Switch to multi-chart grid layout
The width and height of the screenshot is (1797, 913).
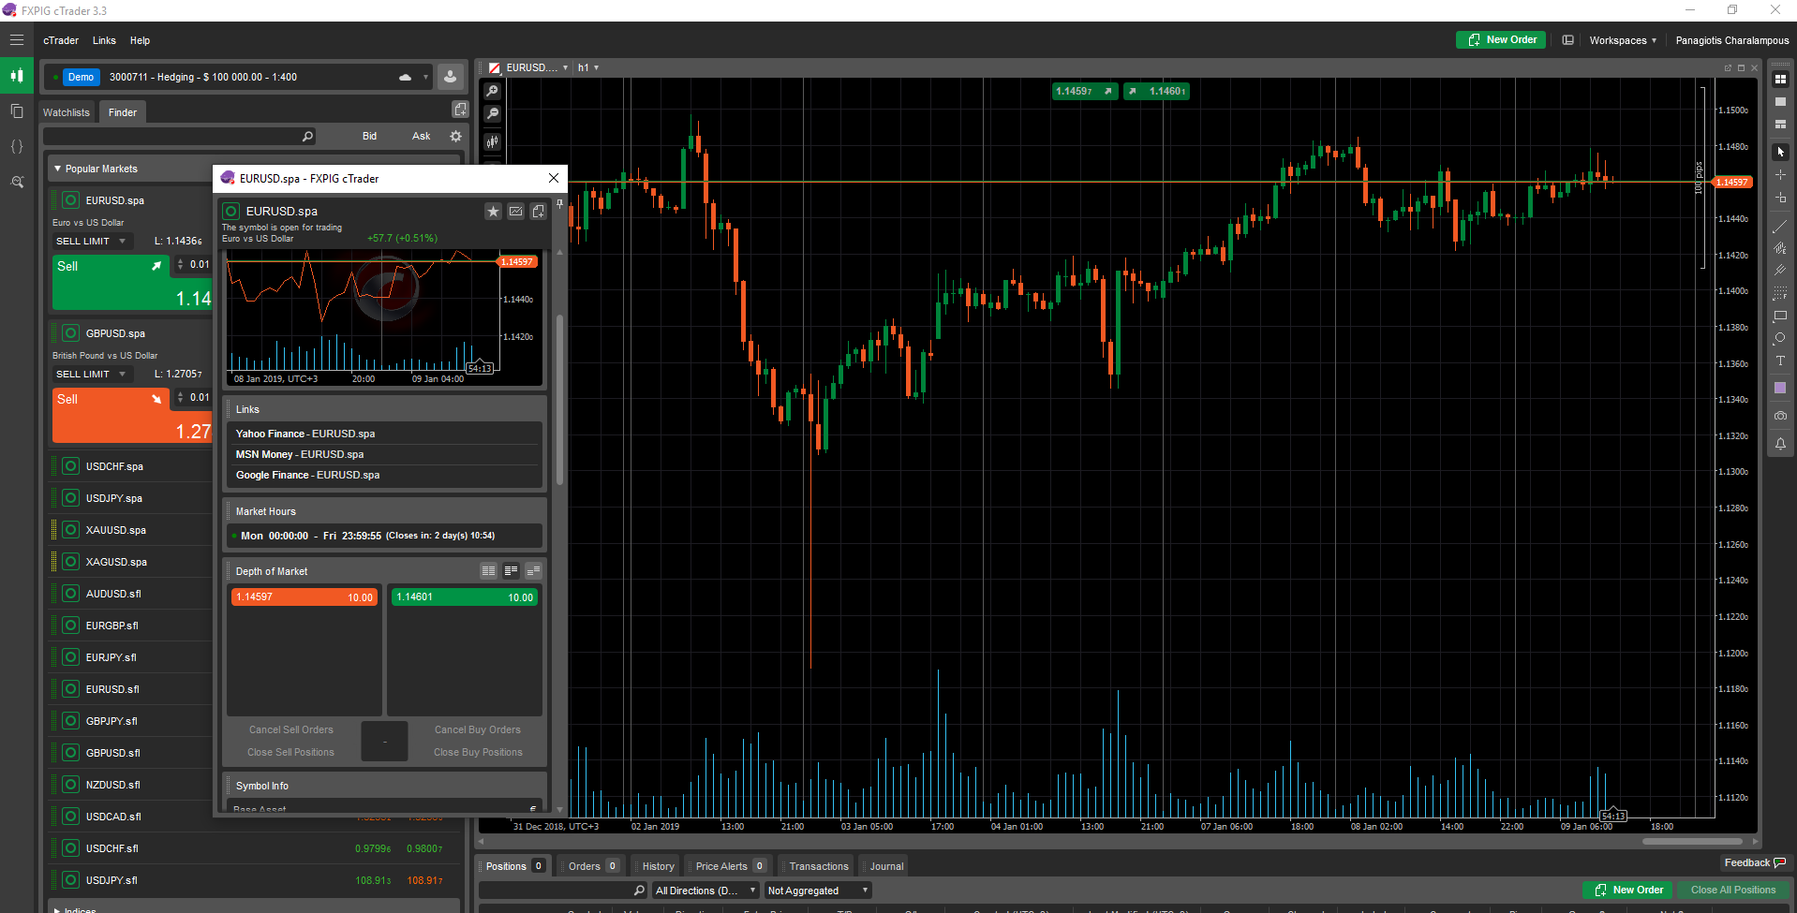click(1780, 80)
